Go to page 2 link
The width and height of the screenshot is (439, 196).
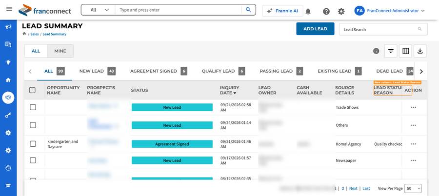(343, 188)
